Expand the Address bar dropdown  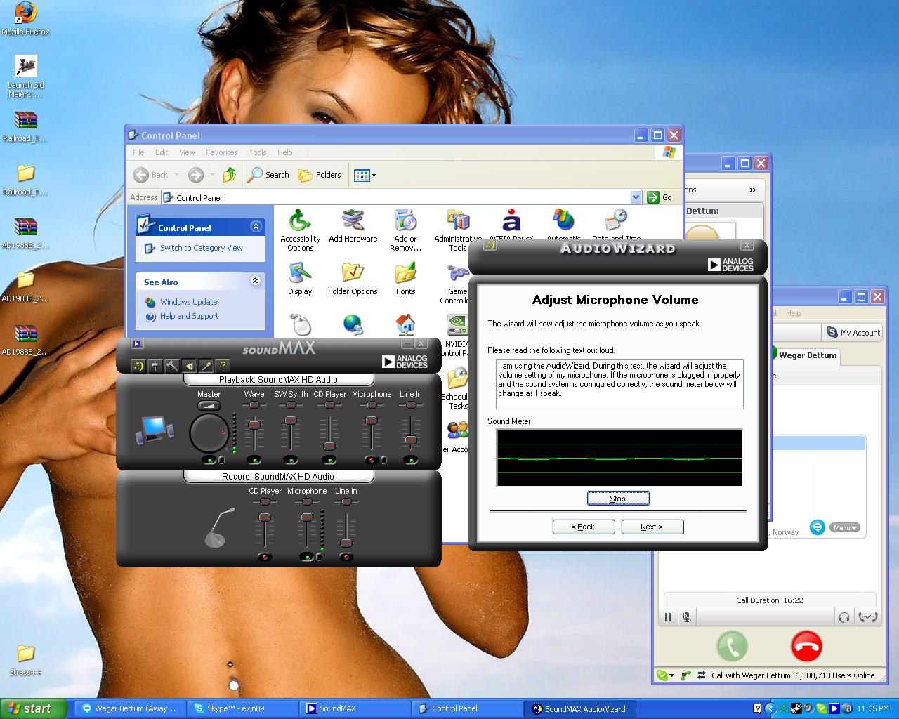(636, 197)
